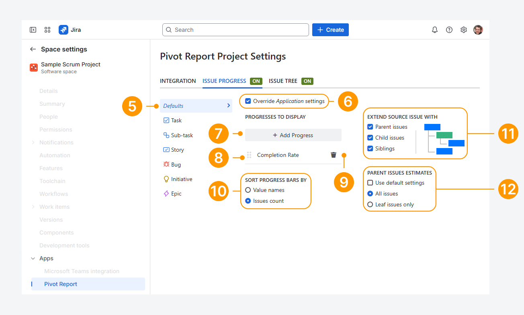Grab the Completion Rate drag handle

(249, 155)
